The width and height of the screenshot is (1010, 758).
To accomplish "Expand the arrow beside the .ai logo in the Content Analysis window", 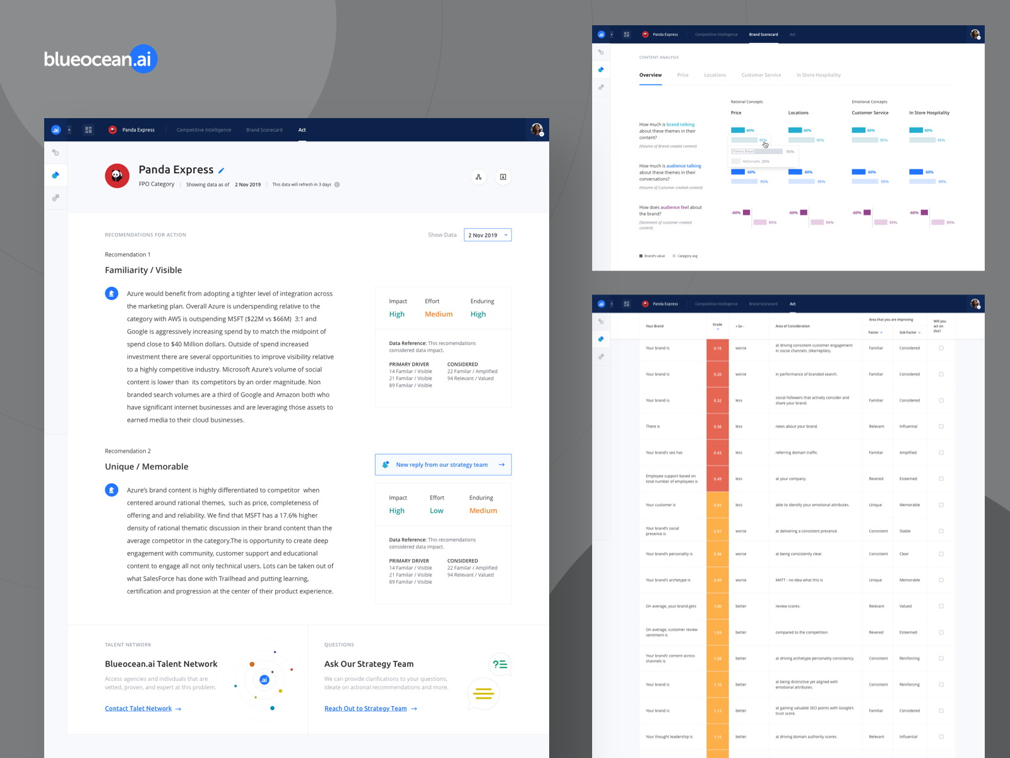I will (x=612, y=35).
